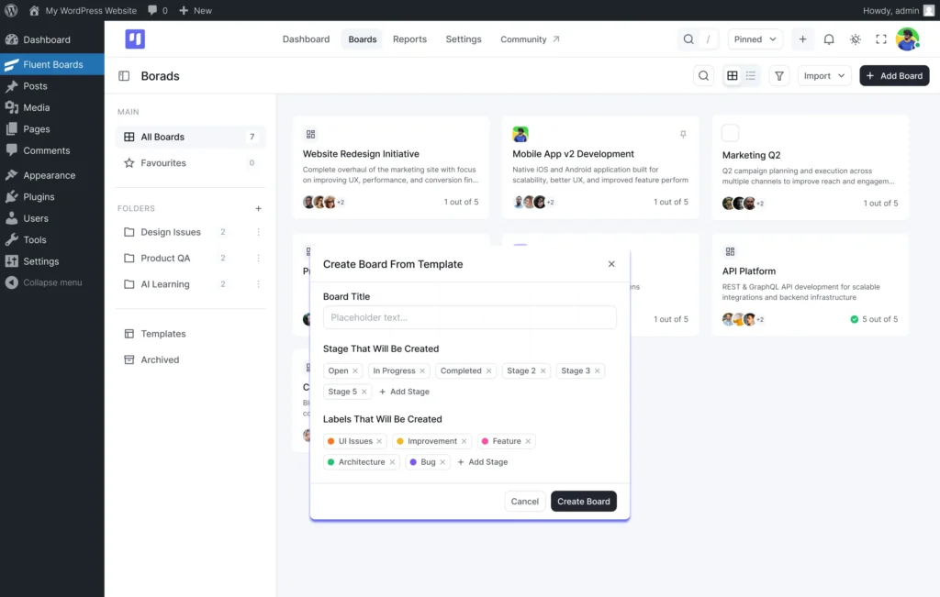Viewport: 940px width, 597px height.
Task: Click the Mobile App v2 Development board avatar
Action: pyautogui.click(x=520, y=134)
